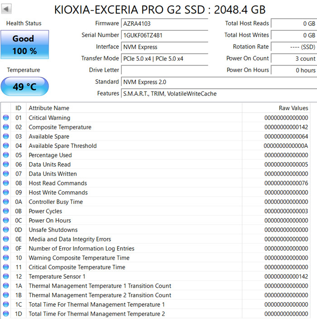Click the status orb for Power On Hours row 0C
This screenshot has height=319, width=317.
(x=6, y=220)
